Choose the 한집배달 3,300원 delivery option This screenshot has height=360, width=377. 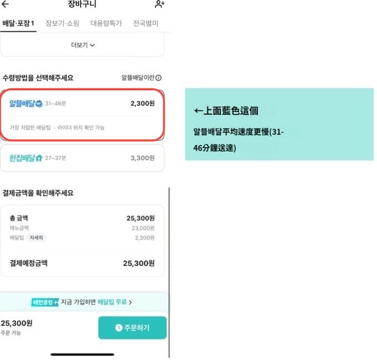tap(82, 158)
